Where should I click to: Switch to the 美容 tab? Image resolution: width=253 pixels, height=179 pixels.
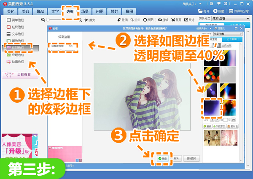25,11
